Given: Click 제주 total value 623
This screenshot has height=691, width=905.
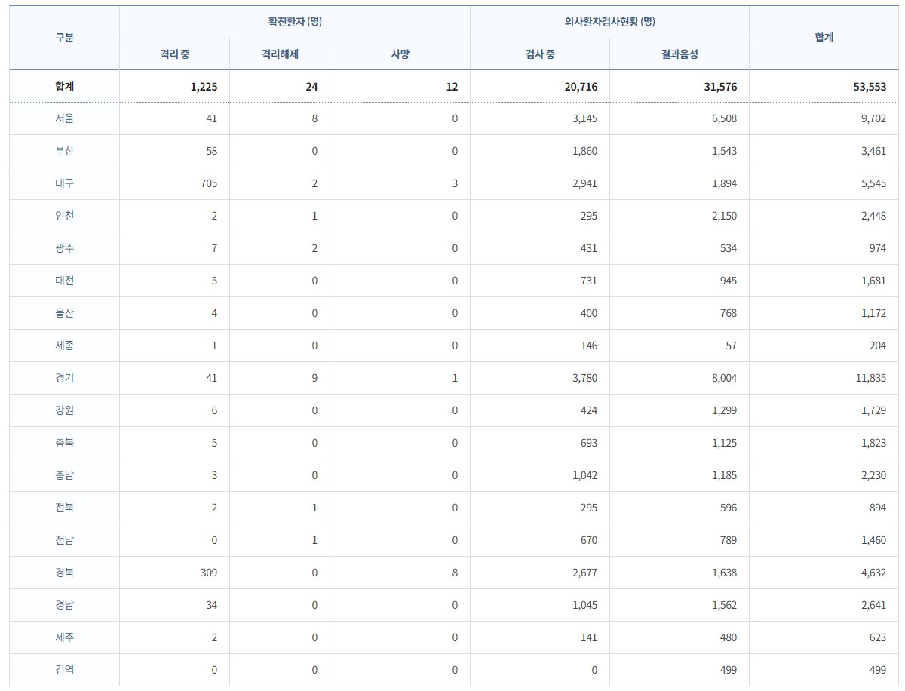Looking at the screenshot, I should (x=877, y=637).
